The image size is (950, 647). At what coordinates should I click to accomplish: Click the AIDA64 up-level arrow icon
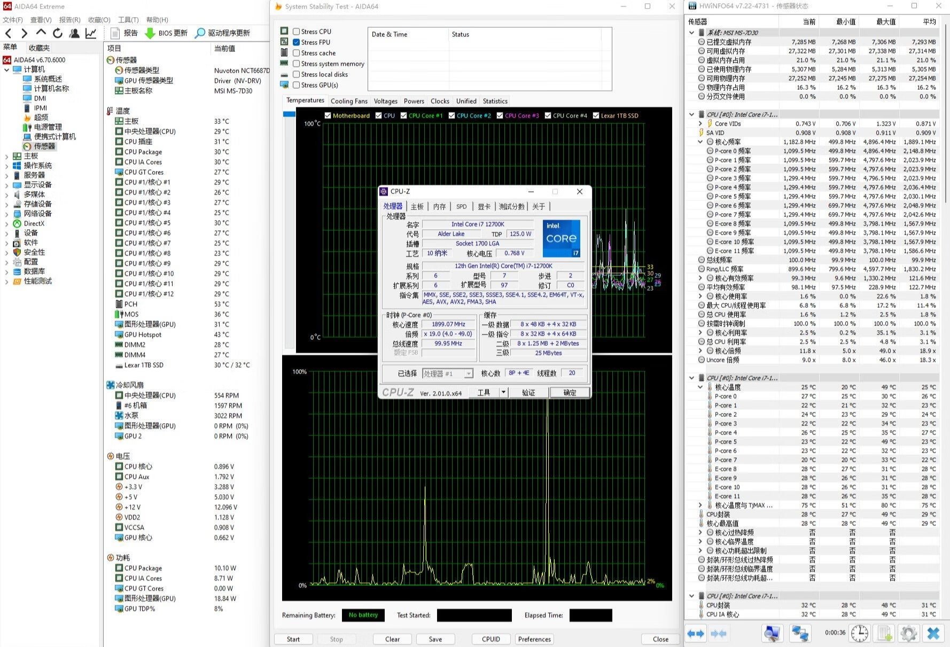click(41, 33)
